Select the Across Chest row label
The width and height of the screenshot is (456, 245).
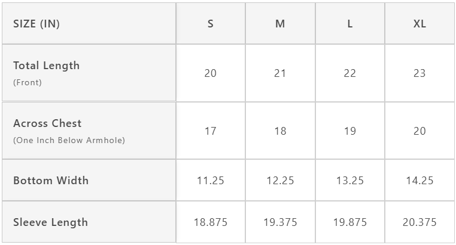[x=47, y=123]
